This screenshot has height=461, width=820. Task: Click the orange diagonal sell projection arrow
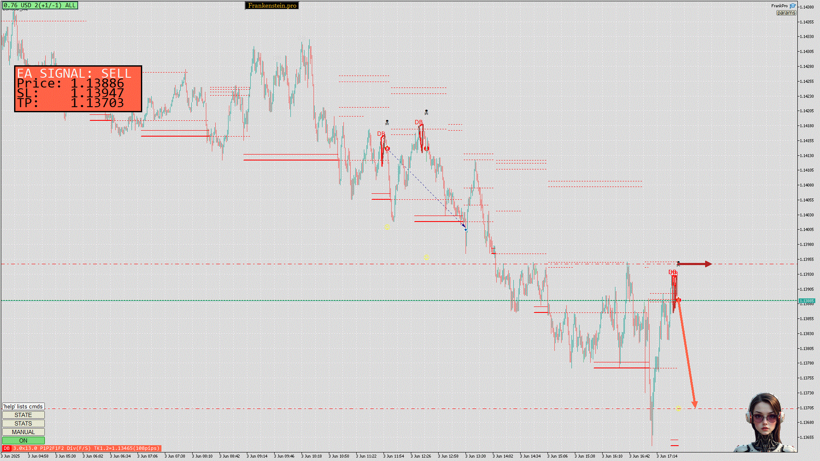687,354
